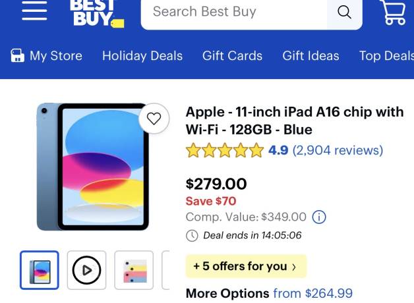Click the magnifying glass search icon
This screenshot has height=303, width=414.
click(x=345, y=12)
